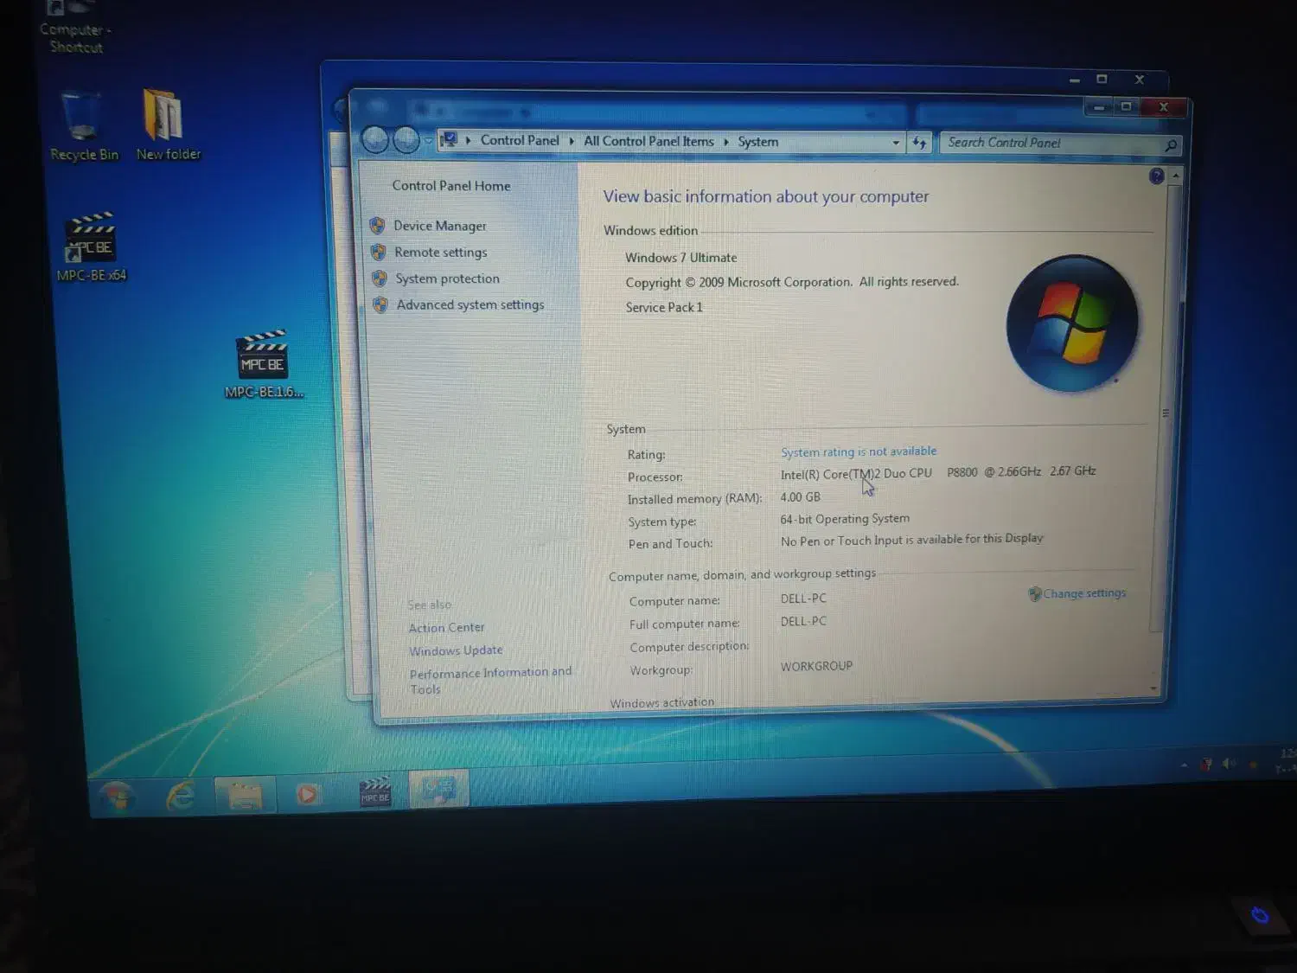Viewport: 1297px width, 973px height.
Task: Click the Intel Core 2 Duo processor value
Action: [938, 472]
